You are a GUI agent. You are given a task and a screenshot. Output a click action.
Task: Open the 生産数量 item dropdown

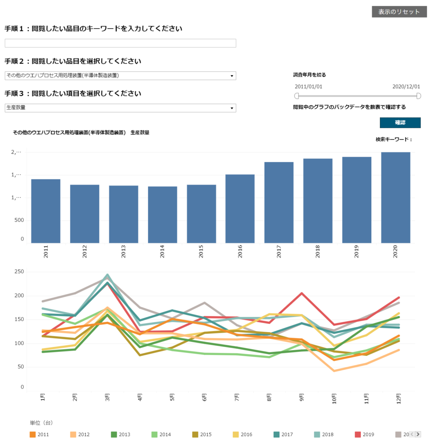tap(120, 108)
